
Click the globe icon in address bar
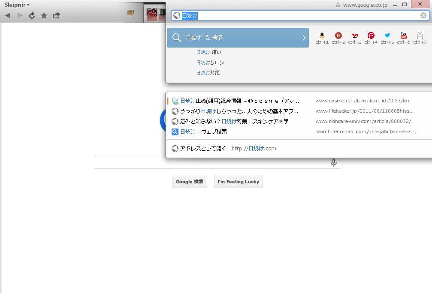pyautogui.click(x=177, y=16)
